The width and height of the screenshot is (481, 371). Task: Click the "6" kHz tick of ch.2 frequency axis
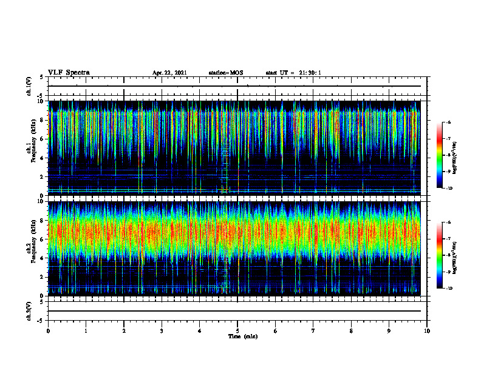click(43, 239)
